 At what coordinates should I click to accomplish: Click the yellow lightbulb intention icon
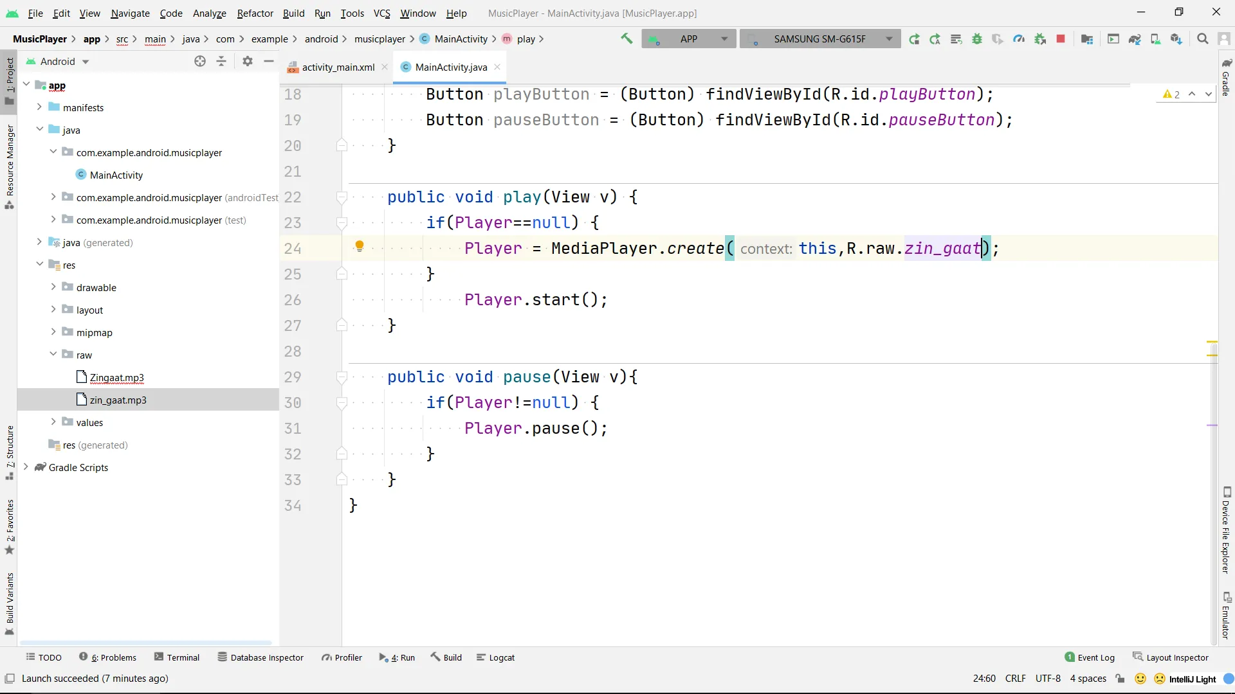360,246
